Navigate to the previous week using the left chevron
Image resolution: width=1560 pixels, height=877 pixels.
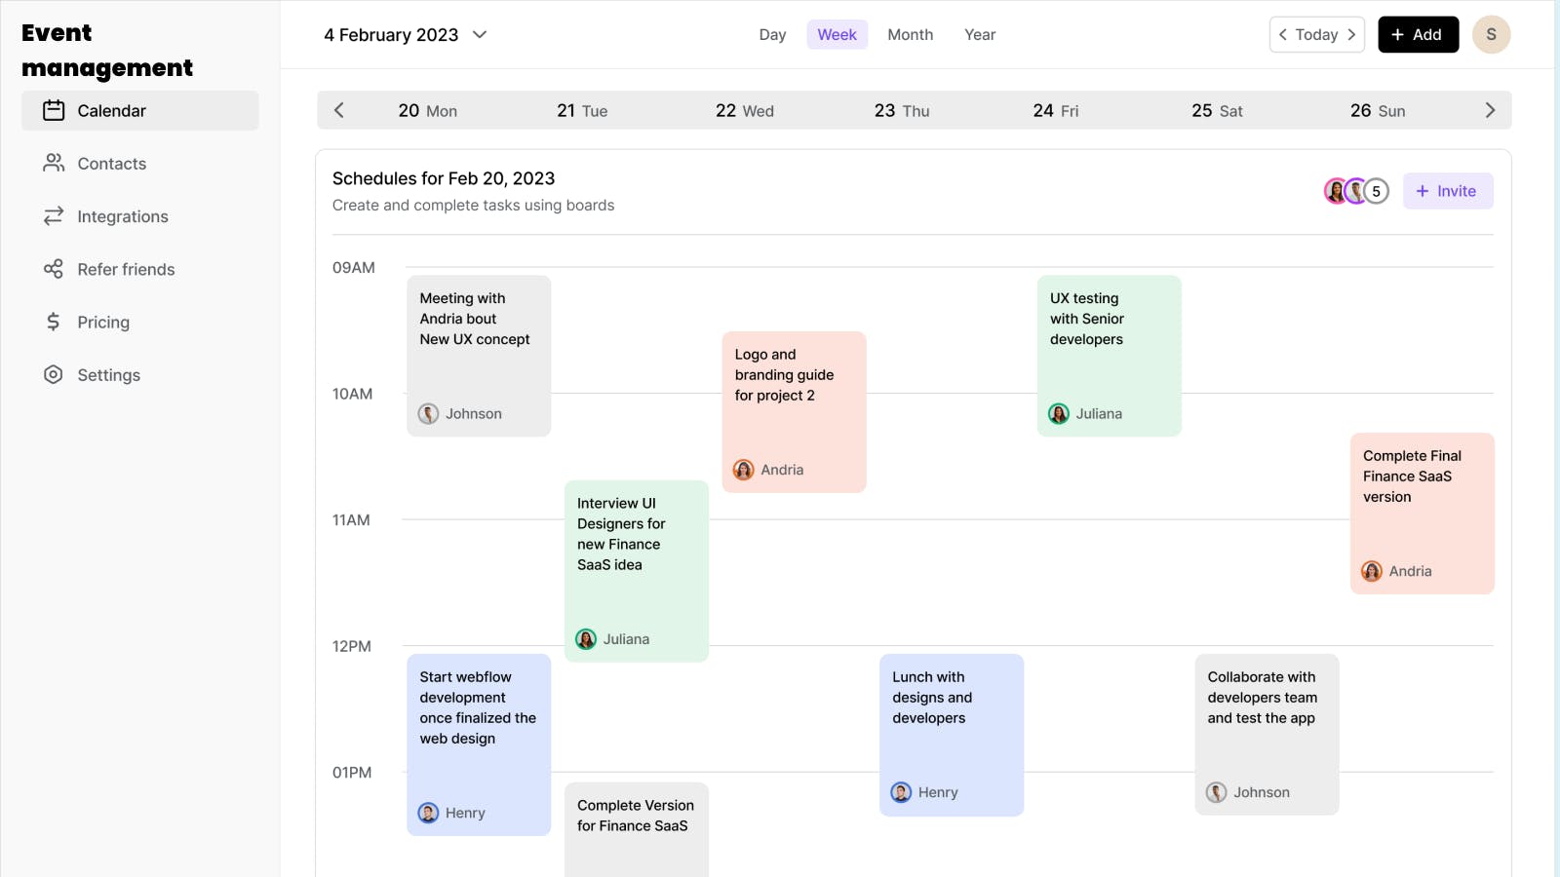click(x=338, y=110)
